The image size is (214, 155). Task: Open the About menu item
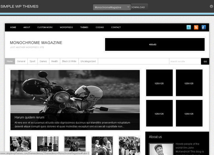point(27,27)
